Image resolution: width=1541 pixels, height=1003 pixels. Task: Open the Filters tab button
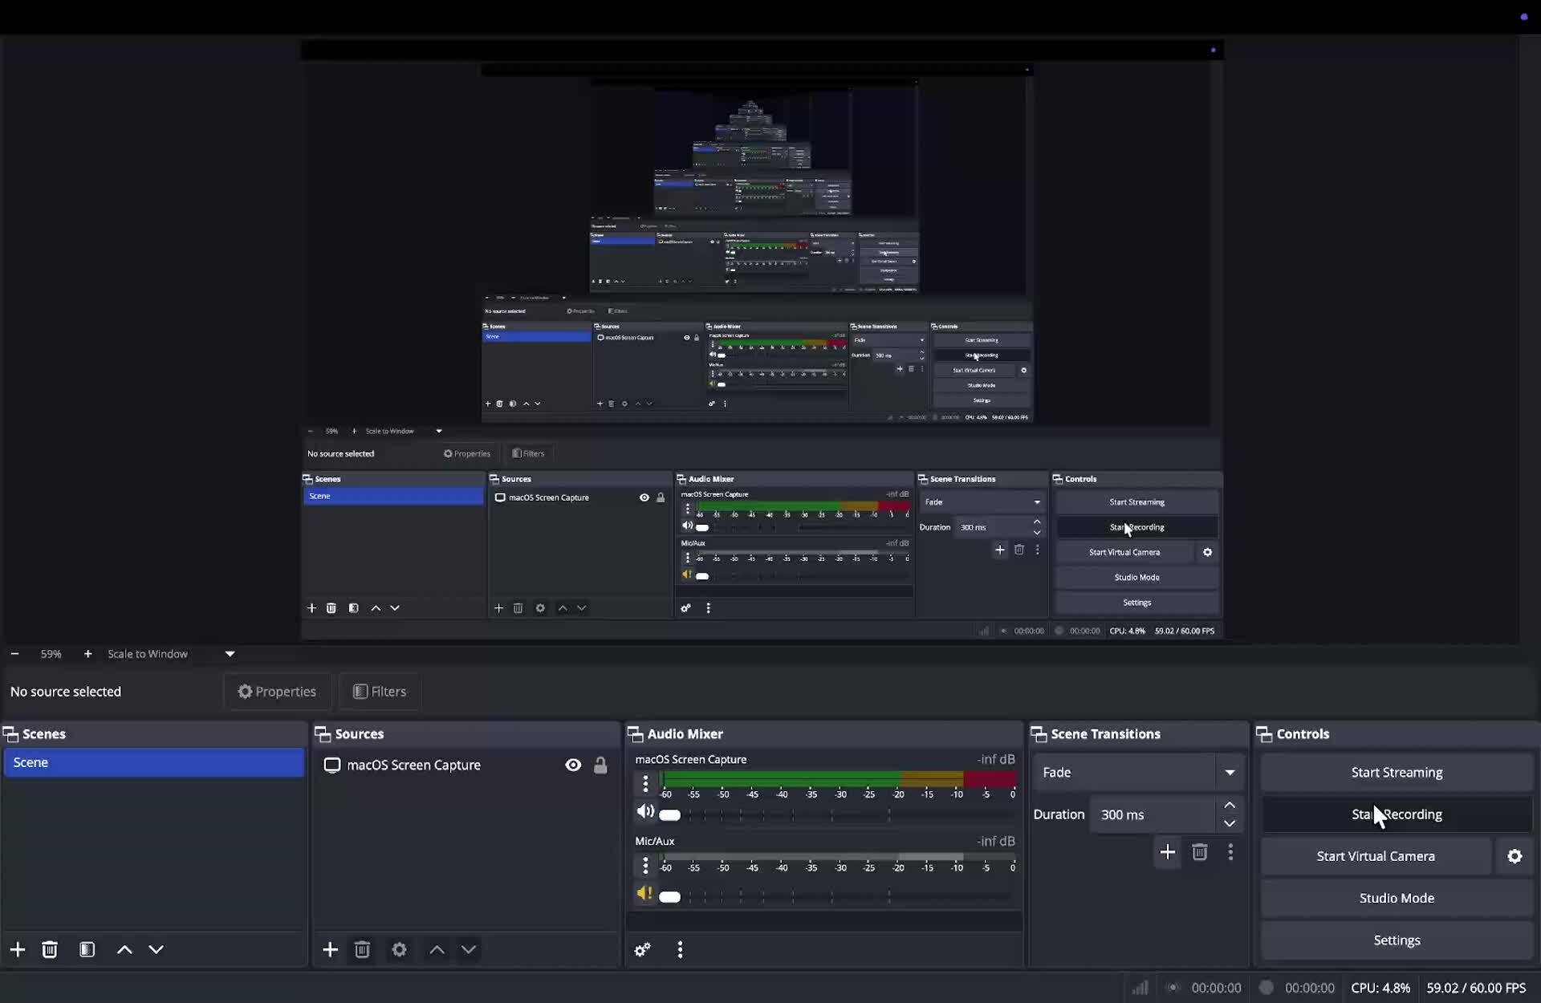coord(380,692)
